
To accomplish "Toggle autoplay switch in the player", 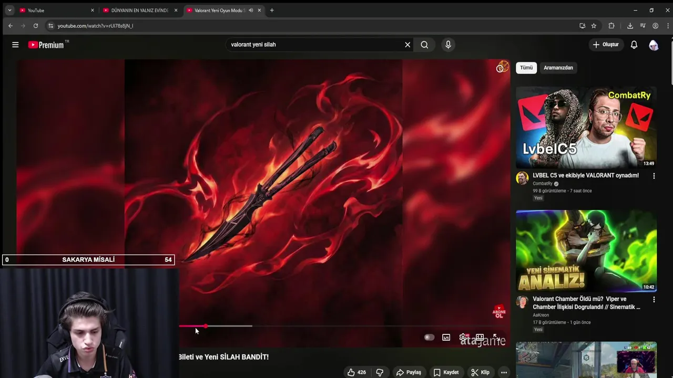I will pos(429,338).
